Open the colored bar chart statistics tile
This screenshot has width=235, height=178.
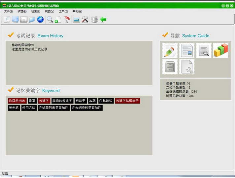tap(220, 51)
